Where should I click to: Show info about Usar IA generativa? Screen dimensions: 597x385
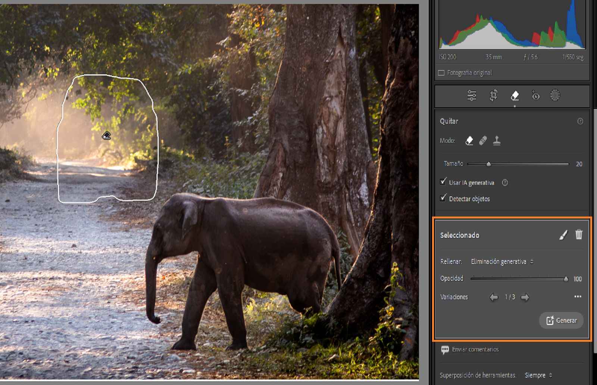(505, 183)
